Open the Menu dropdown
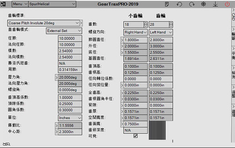 pyautogui.click(x=20, y=4)
